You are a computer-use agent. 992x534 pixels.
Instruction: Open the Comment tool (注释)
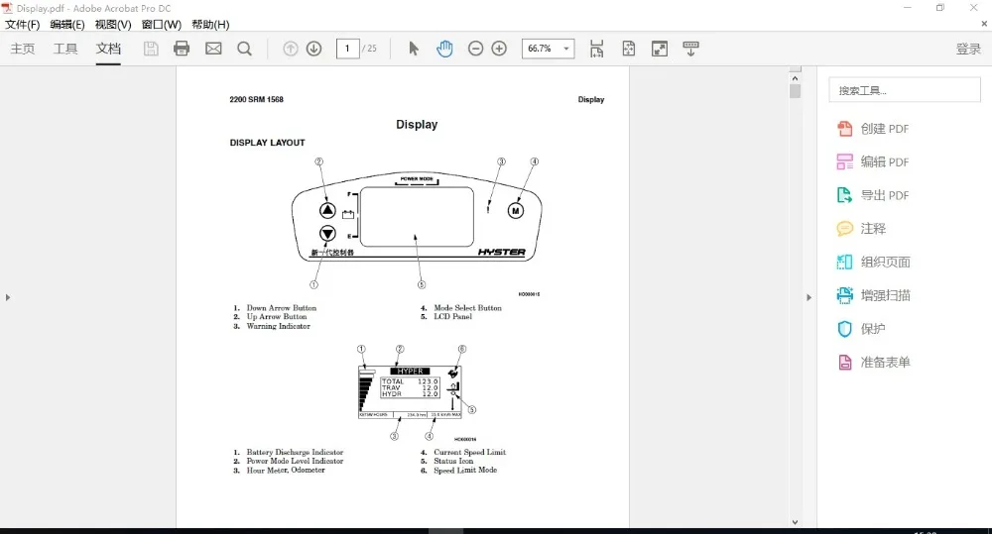tap(862, 229)
